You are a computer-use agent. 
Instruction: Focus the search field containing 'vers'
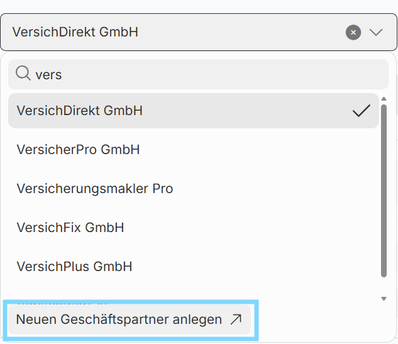(x=198, y=74)
